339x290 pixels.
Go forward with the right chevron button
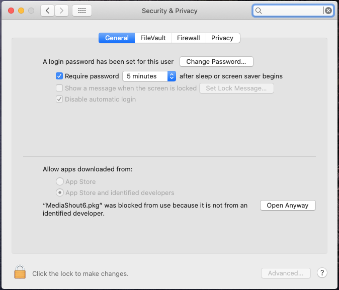tap(62, 11)
